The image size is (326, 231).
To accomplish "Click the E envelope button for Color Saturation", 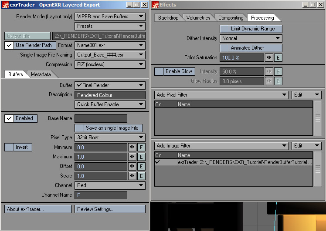I will [278, 58].
